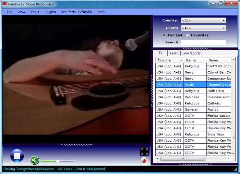Mute audio using the green speaker icon
Screen dimensions: 240x174
click(x=35, y=160)
